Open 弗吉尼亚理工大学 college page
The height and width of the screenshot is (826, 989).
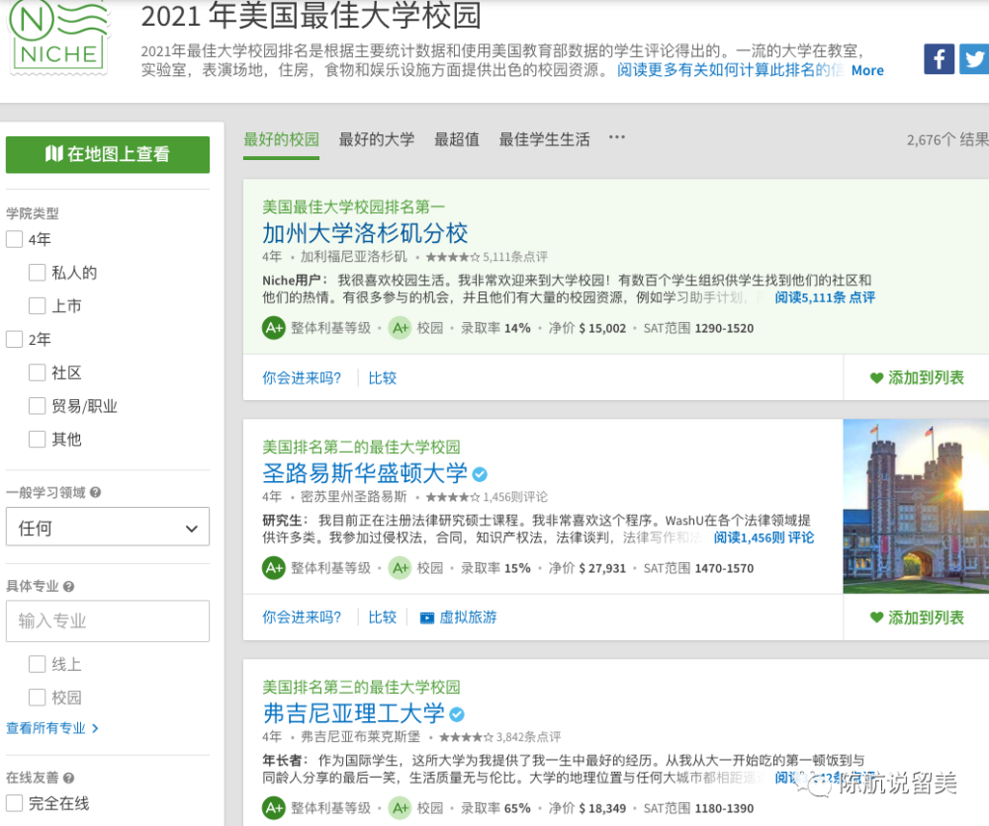(354, 713)
